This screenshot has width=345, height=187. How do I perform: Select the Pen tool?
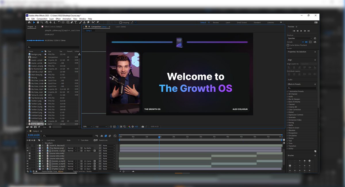click(72, 22)
